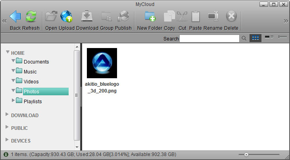Click the thumbnail size slider handle
This screenshot has width=290, height=160.
[246, 154]
